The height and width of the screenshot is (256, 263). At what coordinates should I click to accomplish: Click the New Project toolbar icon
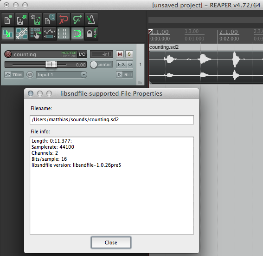pos(8,20)
